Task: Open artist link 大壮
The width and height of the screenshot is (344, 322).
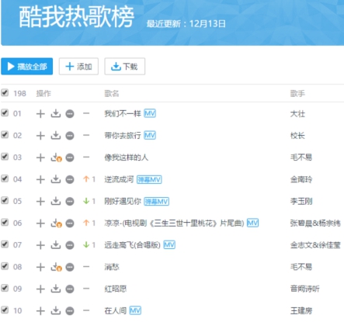Action: 297,113
